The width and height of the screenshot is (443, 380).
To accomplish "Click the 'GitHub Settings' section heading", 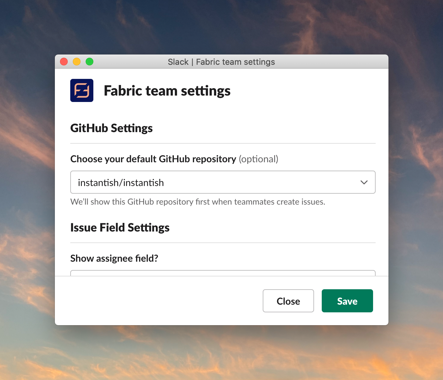I will pyautogui.click(x=111, y=128).
